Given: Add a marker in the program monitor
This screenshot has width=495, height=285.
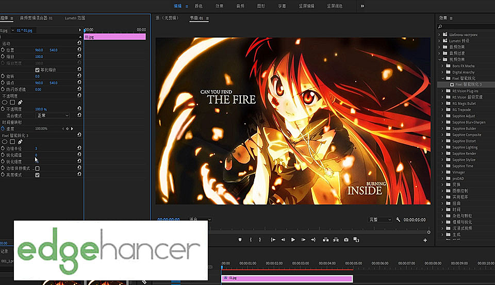Looking at the screenshot, I should click(240, 240).
